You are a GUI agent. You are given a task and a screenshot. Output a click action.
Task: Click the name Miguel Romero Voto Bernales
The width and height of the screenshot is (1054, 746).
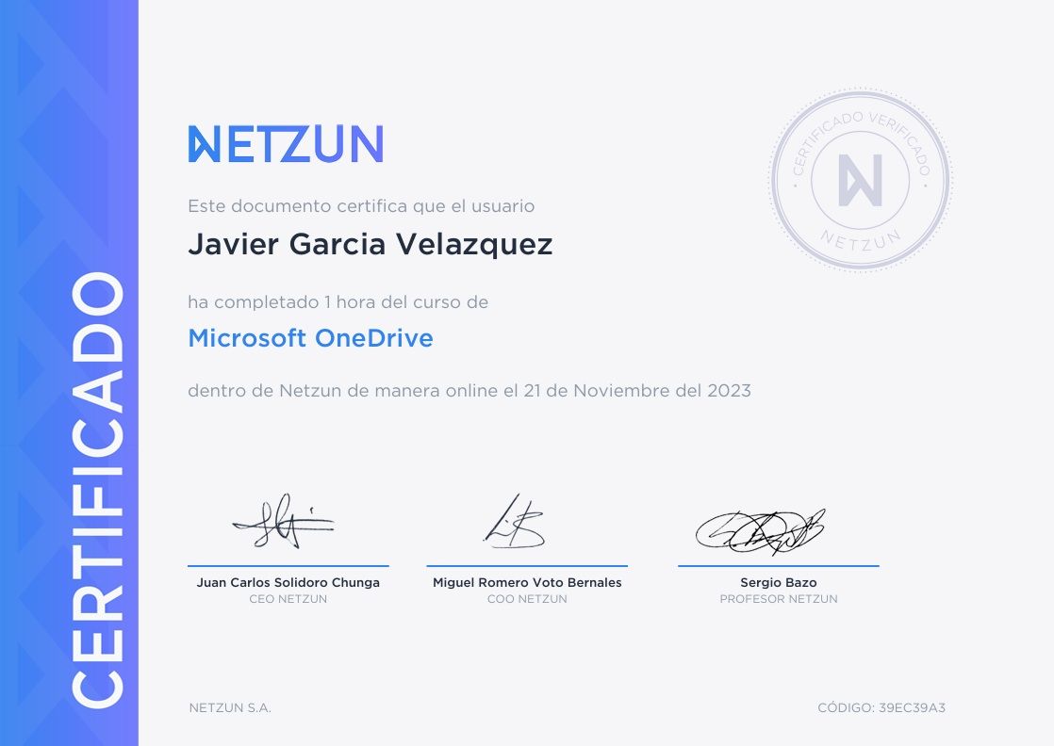pyautogui.click(x=527, y=583)
